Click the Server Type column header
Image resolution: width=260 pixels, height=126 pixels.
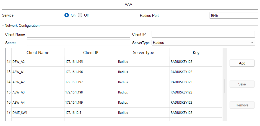144,53
